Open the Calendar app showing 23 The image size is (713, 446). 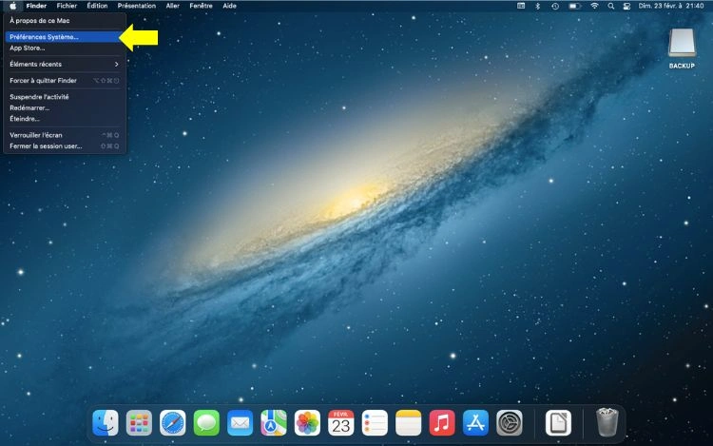click(340, 422)
